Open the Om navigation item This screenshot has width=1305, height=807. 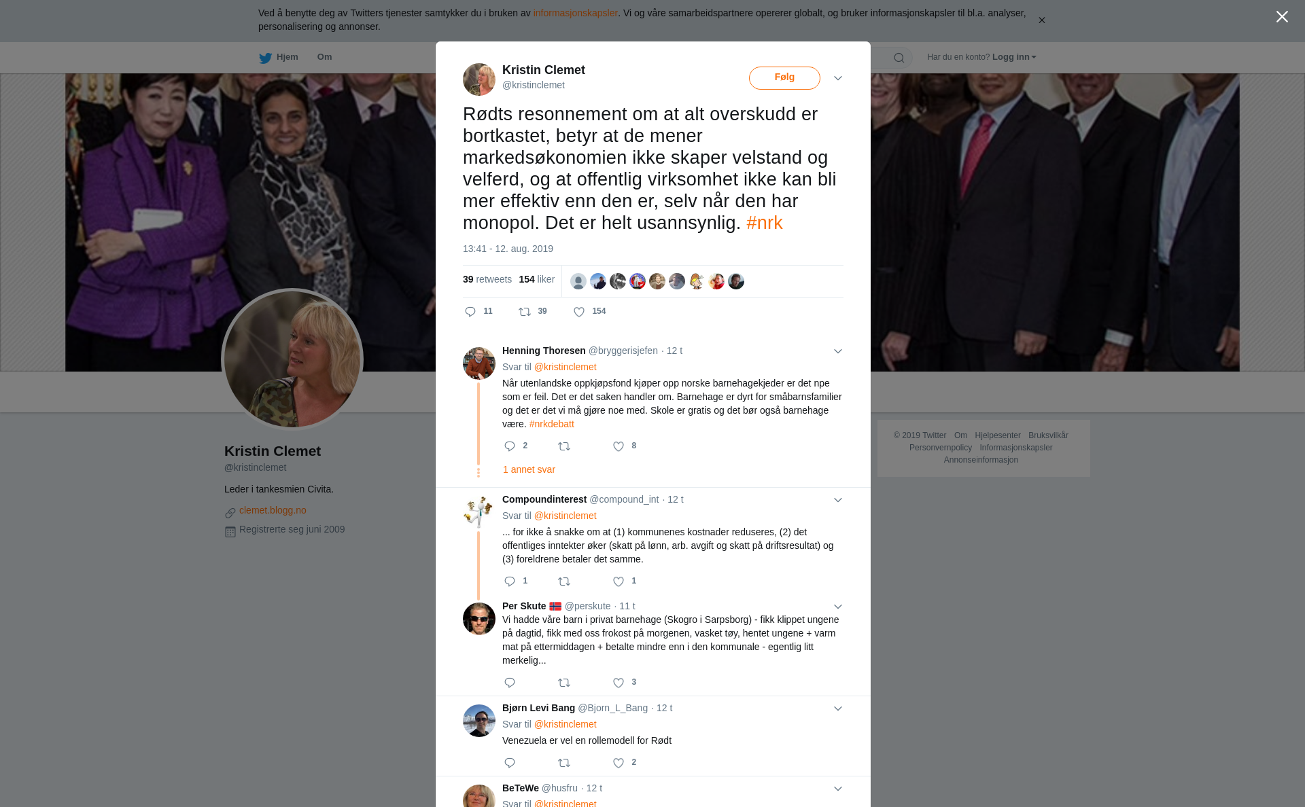coord(324,57)
